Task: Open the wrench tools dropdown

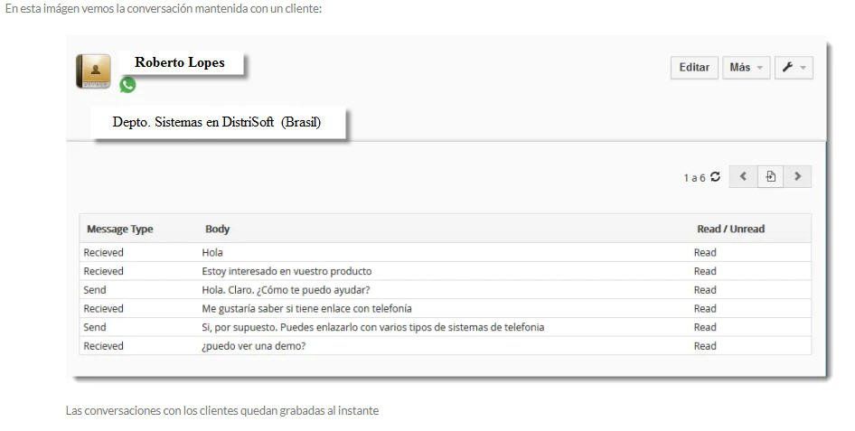Action: tap(794, 68)
